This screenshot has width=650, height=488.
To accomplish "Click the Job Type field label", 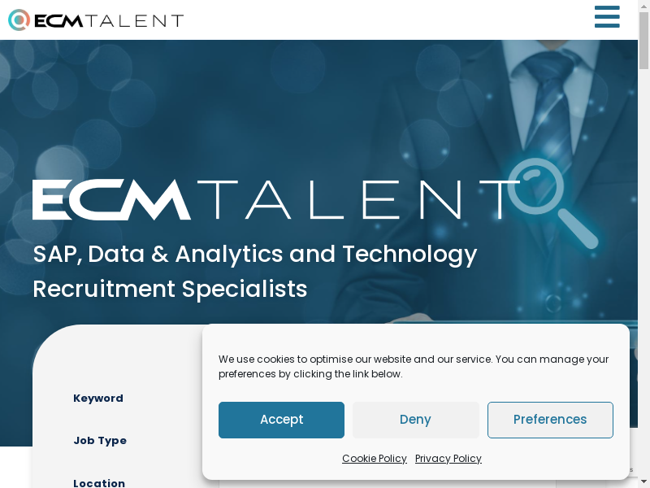I will [x=100, y=441].
